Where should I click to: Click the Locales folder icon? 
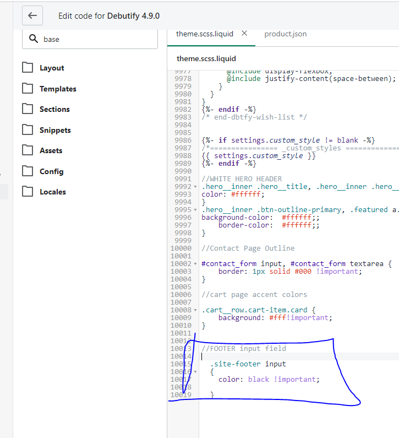(28, 192)
